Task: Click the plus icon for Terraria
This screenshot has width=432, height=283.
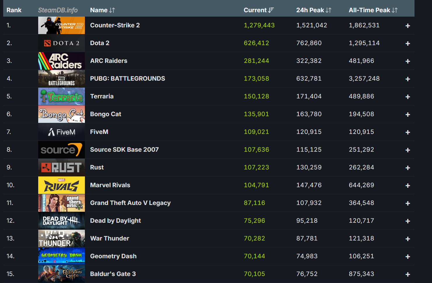Action: click(x=407, y=97)
